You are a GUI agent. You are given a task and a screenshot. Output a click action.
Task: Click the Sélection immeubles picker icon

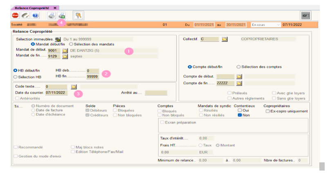tap(58, 39)
